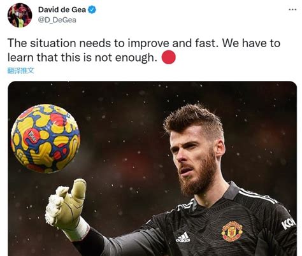Click the goalkeeper's spiky brown hair
302x256 pixels.
point(194,119)
